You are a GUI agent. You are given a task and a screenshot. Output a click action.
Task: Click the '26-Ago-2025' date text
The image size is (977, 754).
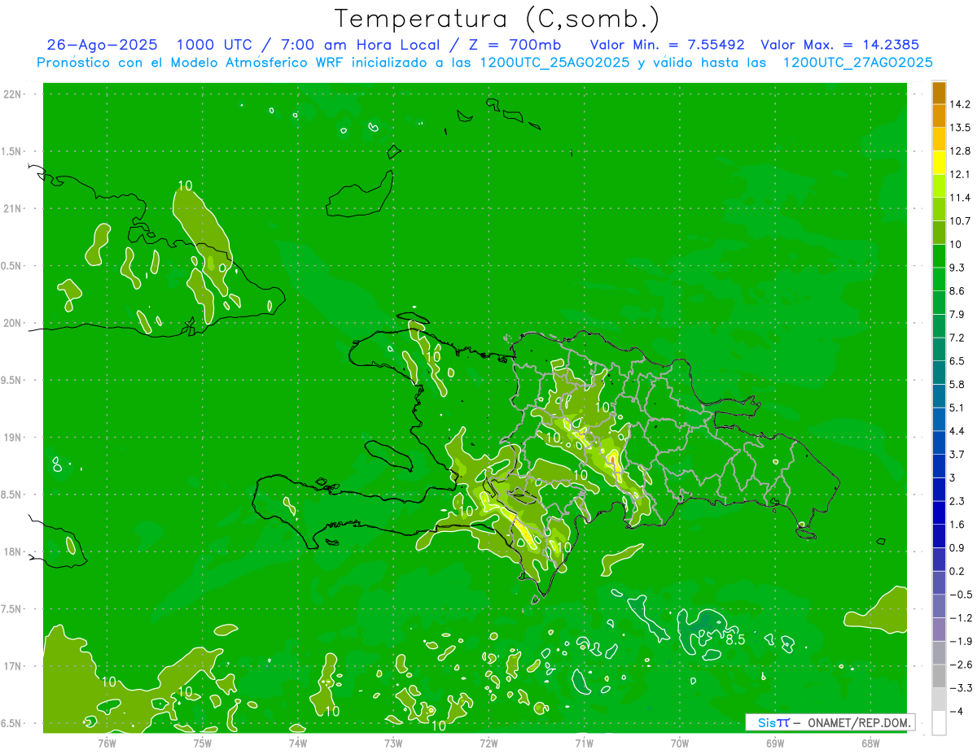pyautogui.click(x=102, y=45)
